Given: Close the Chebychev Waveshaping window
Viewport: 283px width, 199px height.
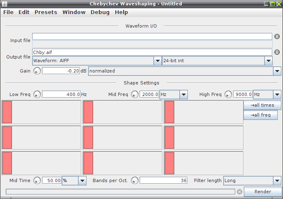Looking at the screenshot, I should pos(278,4).
